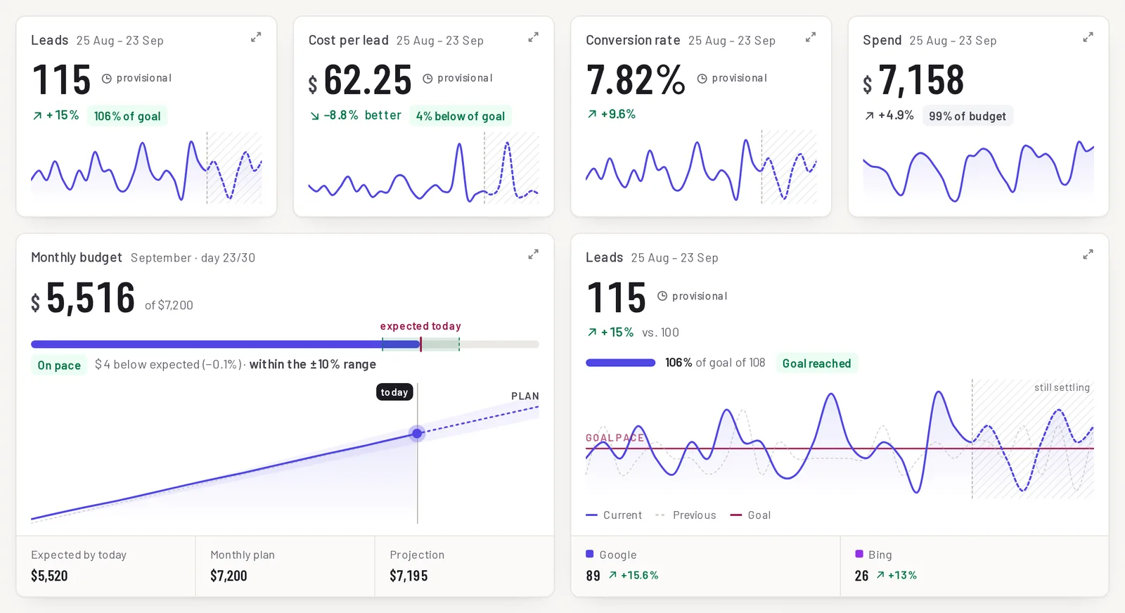Image resolution: width=1125 pixels, height=613 pixels.
Task: Click the today marker dot on the budget chart
Action: tap(417, 434)
